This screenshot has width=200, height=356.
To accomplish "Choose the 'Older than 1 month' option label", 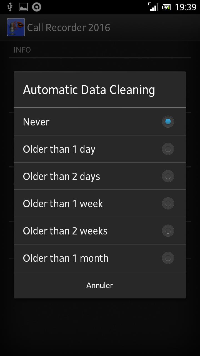I will 66,258.
